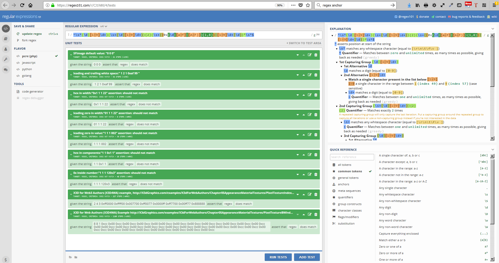Open the account (person) icon in sidebar
499x263 pixels.
6,49
